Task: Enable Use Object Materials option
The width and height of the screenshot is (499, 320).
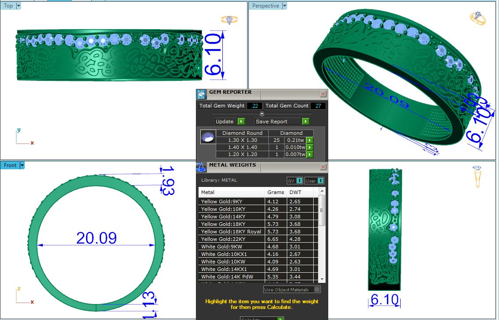Action: [317, 290]
